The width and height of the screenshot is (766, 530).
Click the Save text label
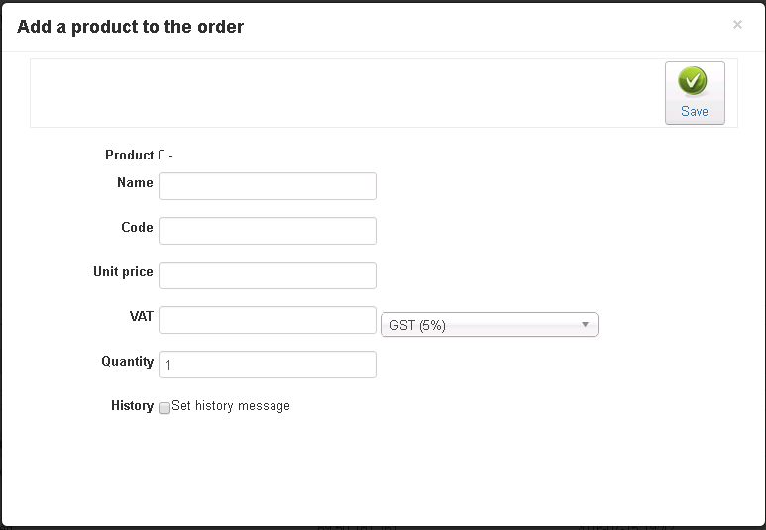(694, 112)
